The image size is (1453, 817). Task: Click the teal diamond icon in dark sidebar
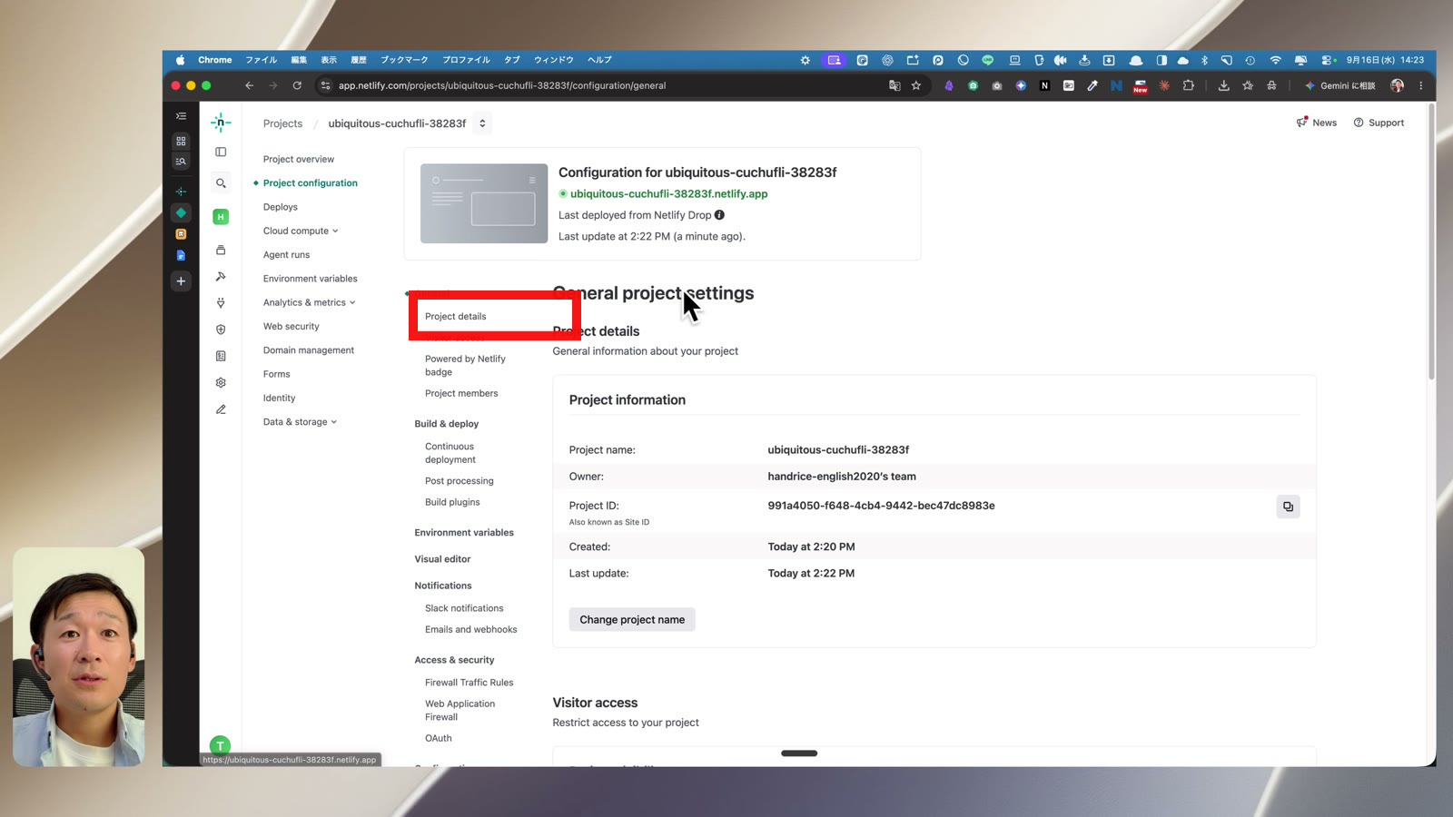coord(181,212)
